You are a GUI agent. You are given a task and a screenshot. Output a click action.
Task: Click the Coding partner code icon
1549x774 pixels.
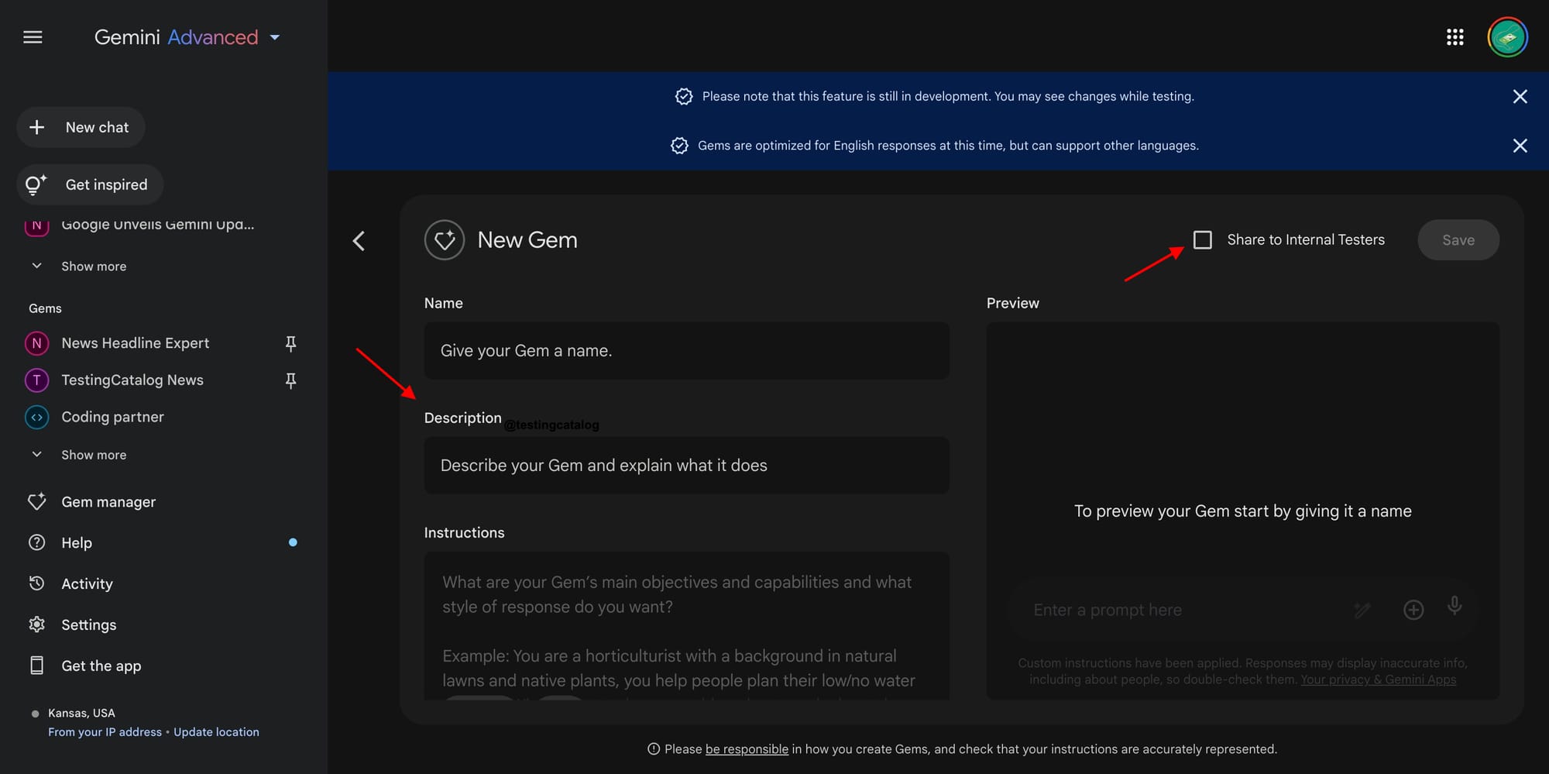tap(36, 417)
